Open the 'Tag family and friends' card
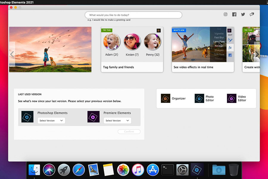The height and width of the screenshot is (179, 268). click(x=132, y=50)
